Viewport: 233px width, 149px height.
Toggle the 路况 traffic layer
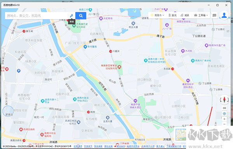pos(172,15)
